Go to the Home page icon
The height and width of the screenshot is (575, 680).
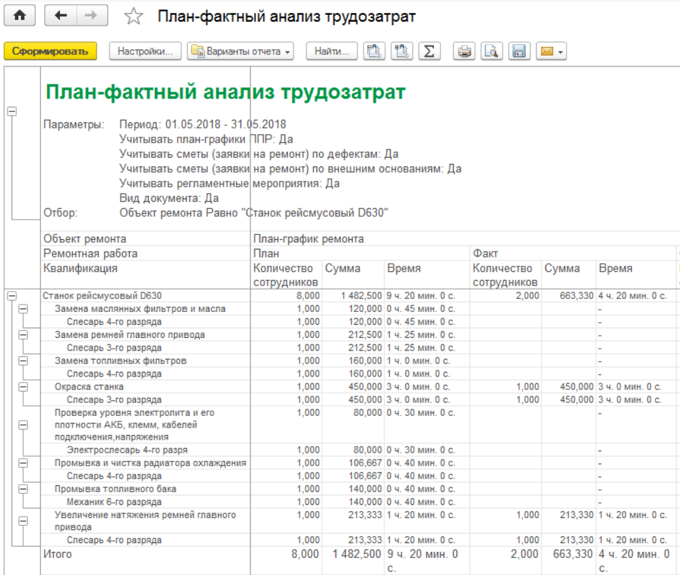pyautogui.click(x=20, y=16)
